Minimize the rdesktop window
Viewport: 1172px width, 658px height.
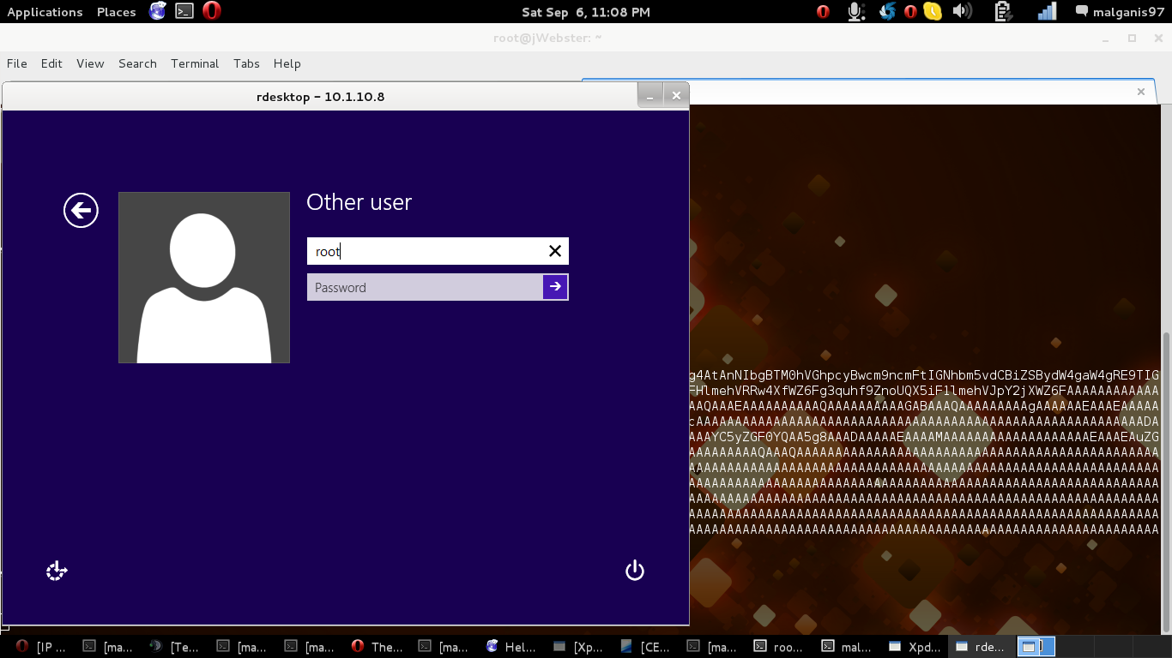click(650, 96)
